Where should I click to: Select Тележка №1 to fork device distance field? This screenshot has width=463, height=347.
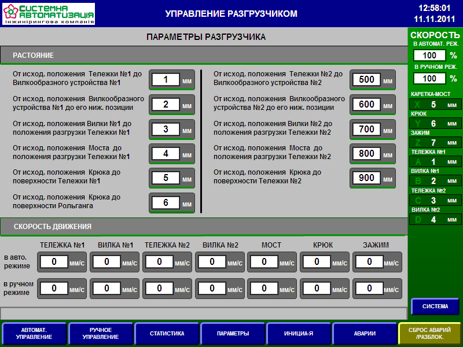click(x=166, y=80)
